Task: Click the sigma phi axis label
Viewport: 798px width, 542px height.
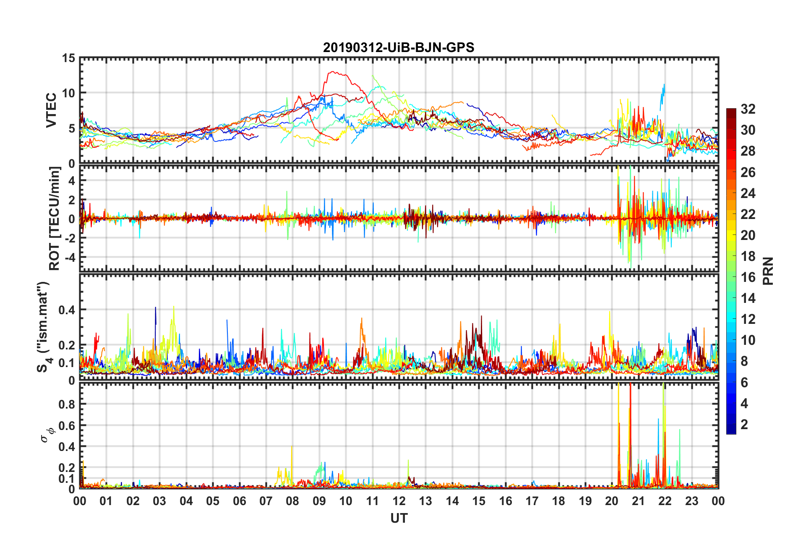Action: [x=47, y=435]
